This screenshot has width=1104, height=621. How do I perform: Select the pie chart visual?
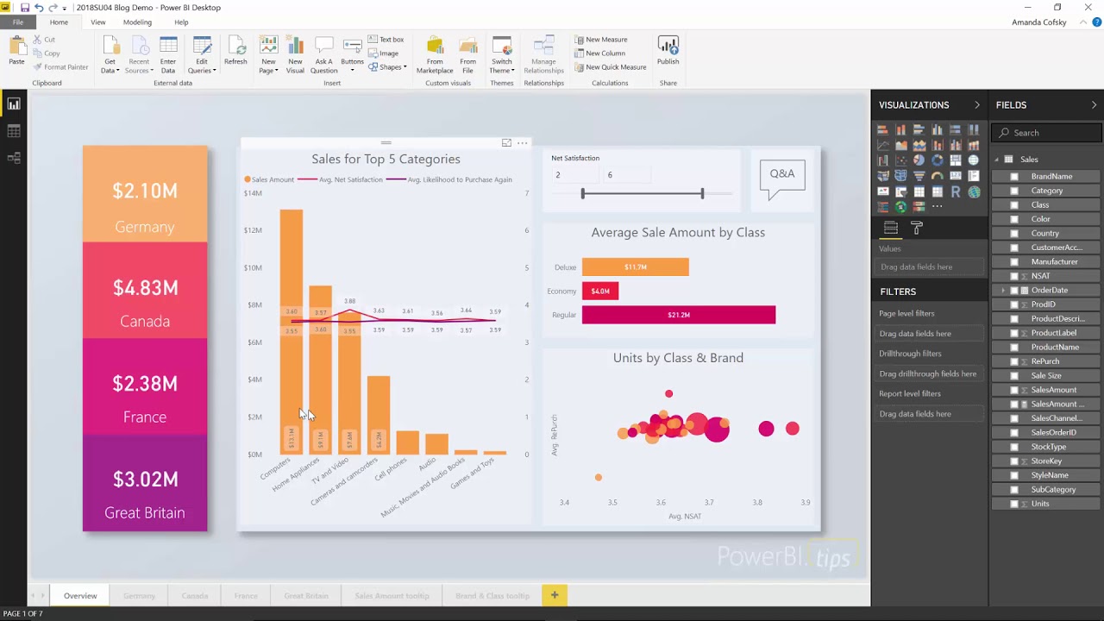[919, 160]
